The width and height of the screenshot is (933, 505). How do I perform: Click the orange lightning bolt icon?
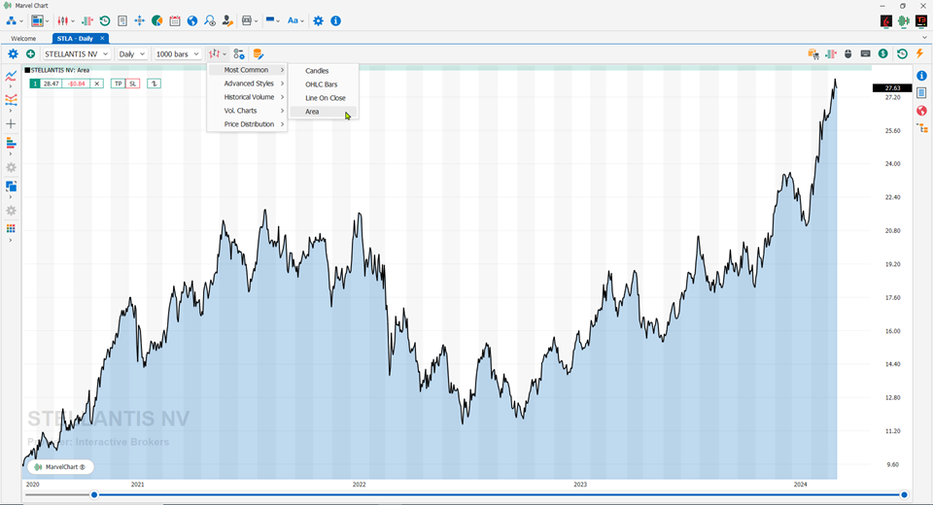coord(920,53)
